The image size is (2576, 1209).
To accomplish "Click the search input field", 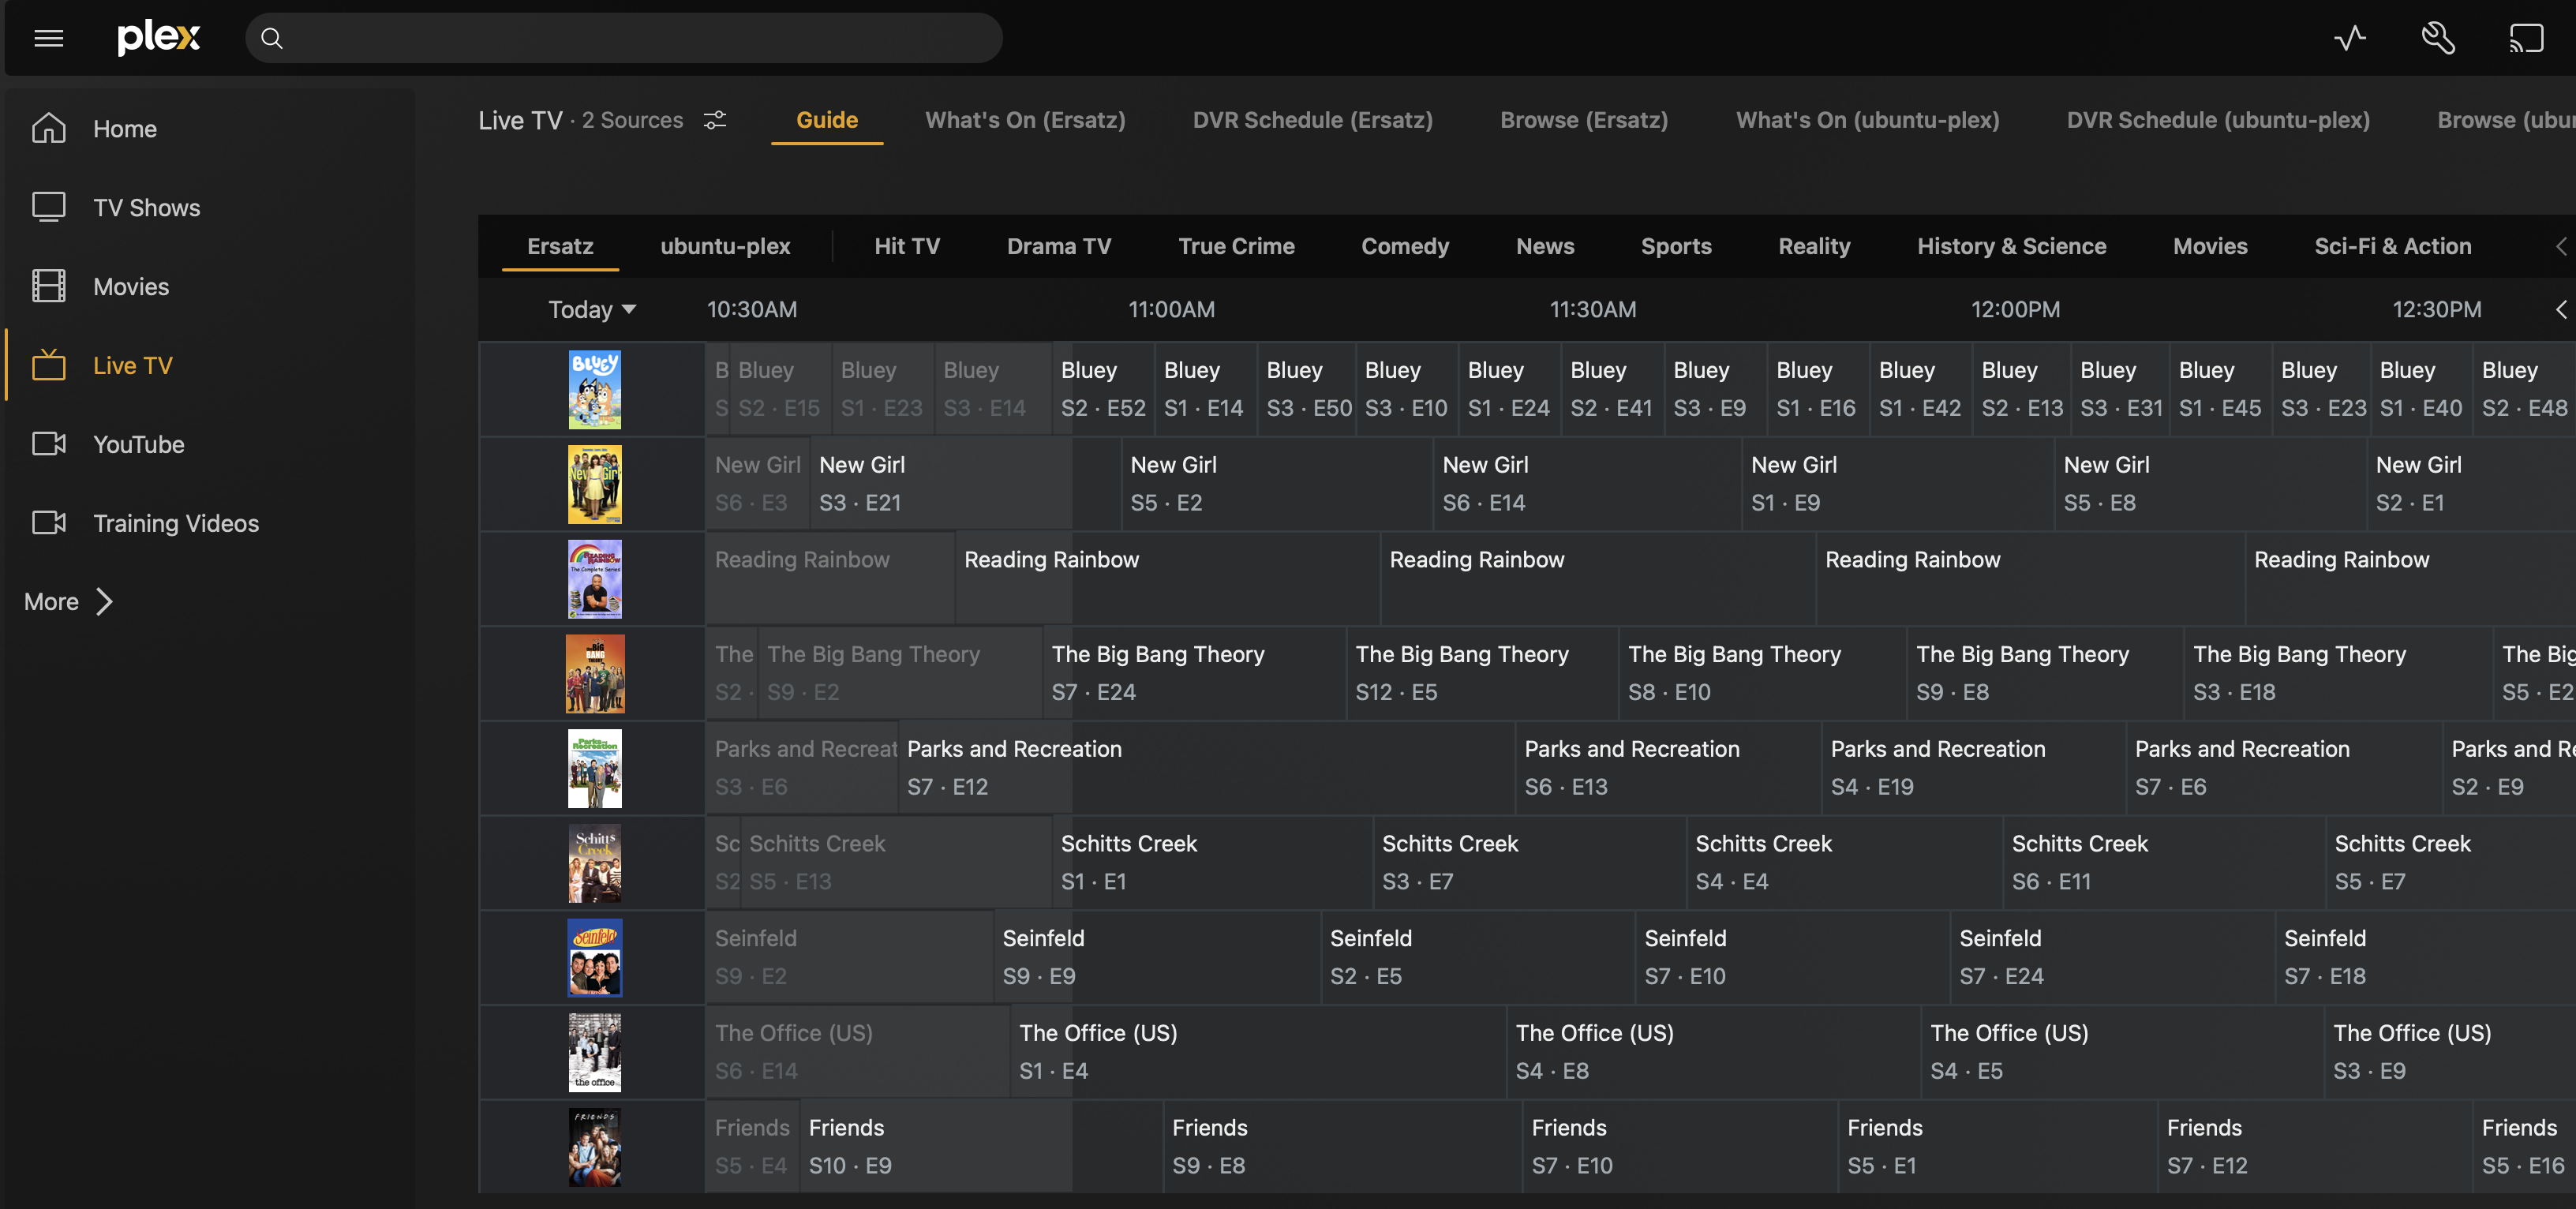I will [x=624, y=38].
